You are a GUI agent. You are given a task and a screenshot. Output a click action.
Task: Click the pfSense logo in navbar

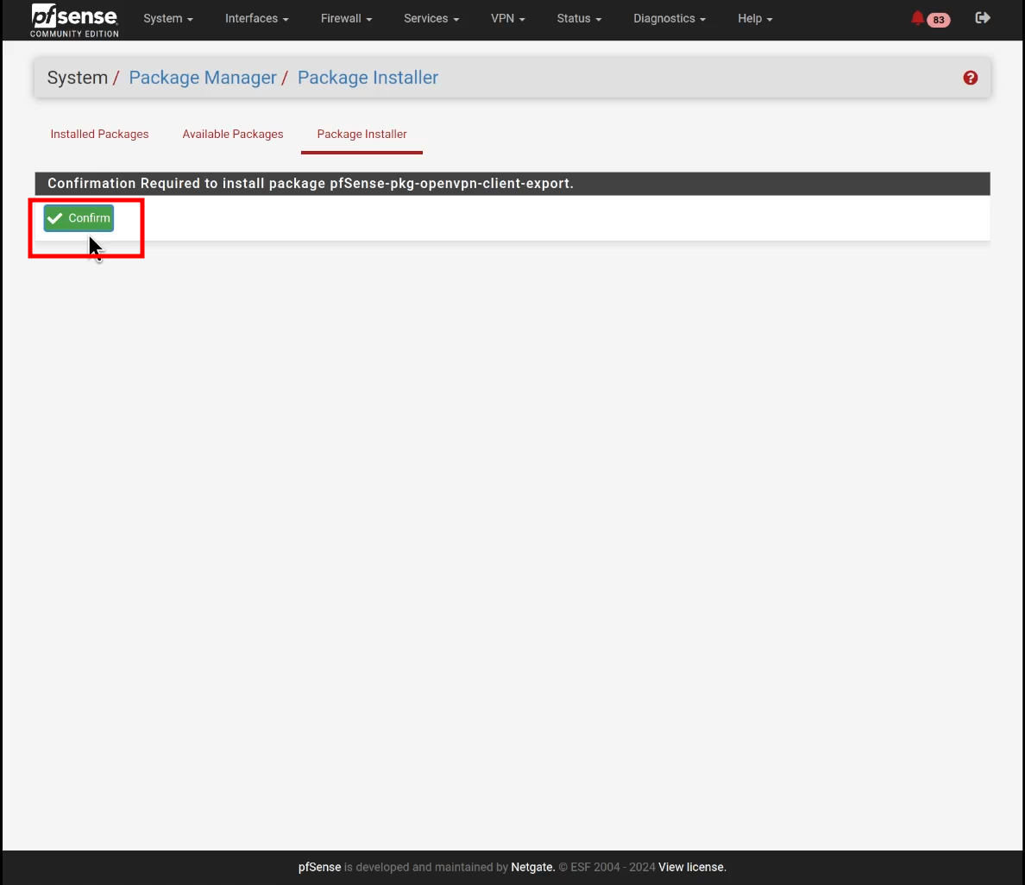coord(74,20)
